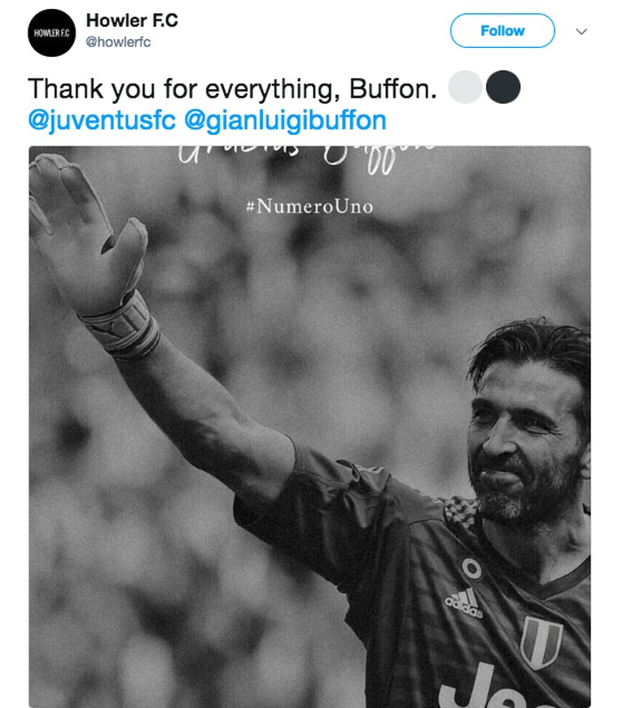Select the 'Thank you for everything, Buffon.' text

[x=231, y=90]
